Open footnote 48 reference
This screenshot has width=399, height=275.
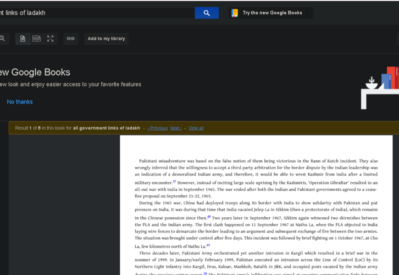coord(209,217)
